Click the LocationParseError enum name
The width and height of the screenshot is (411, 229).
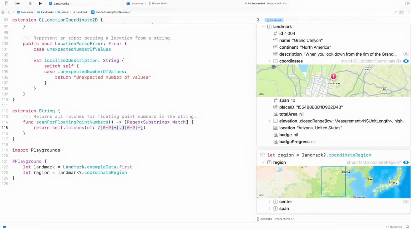79,44
